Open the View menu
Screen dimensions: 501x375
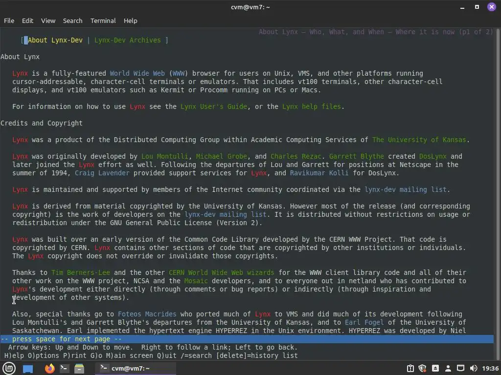point(48,21)
